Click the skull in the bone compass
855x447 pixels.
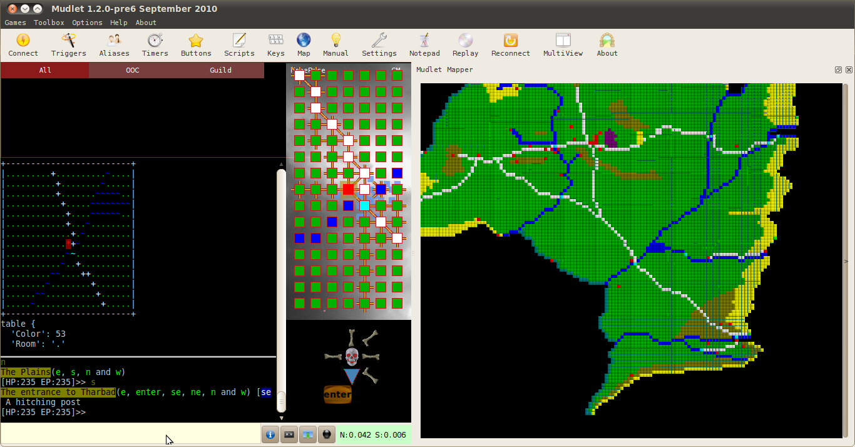click(x=352, y=357)
